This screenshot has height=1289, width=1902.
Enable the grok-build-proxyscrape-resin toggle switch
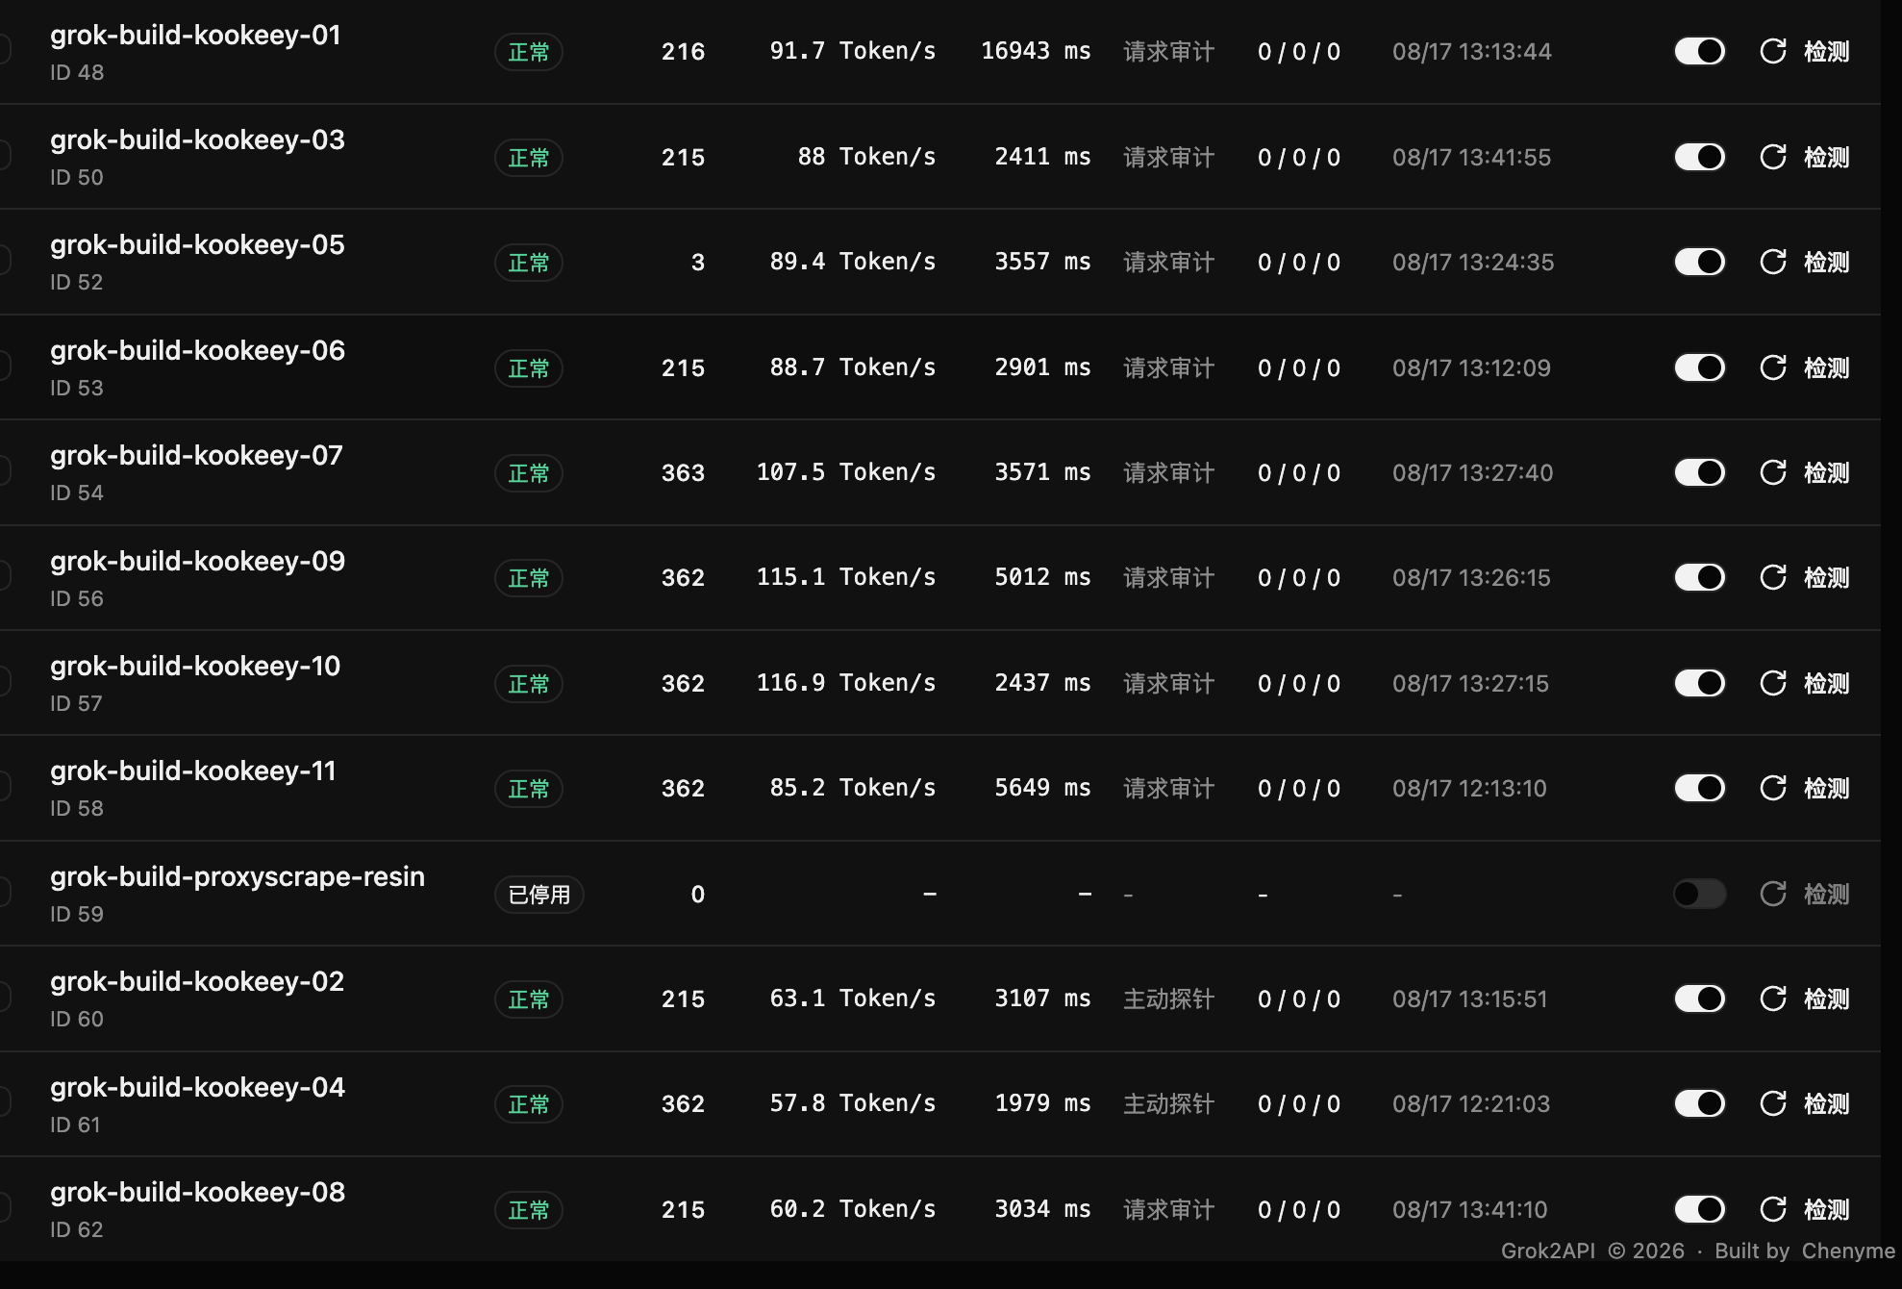1699,894
